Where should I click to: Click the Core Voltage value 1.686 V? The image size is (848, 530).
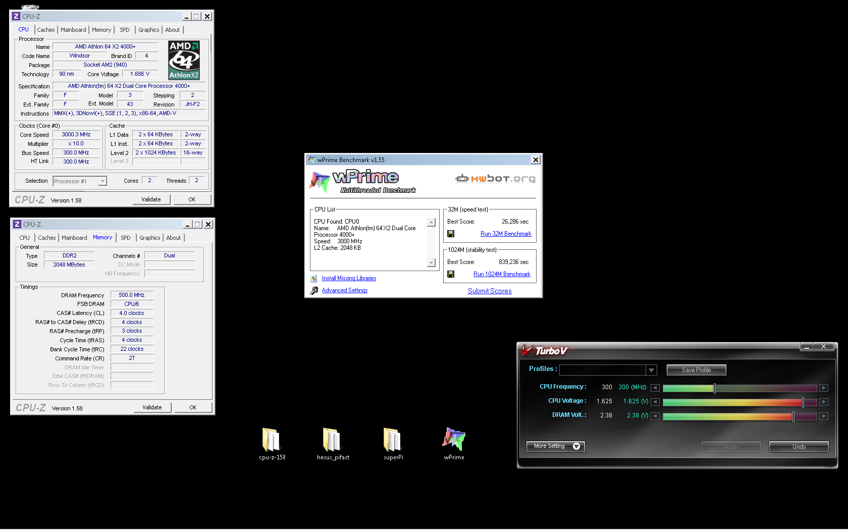click(x=140, y=74)
